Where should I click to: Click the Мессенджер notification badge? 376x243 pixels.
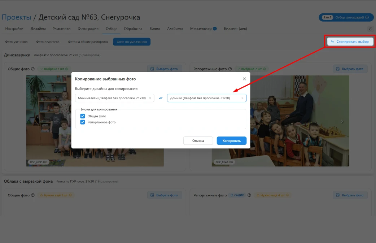(215, 29)
